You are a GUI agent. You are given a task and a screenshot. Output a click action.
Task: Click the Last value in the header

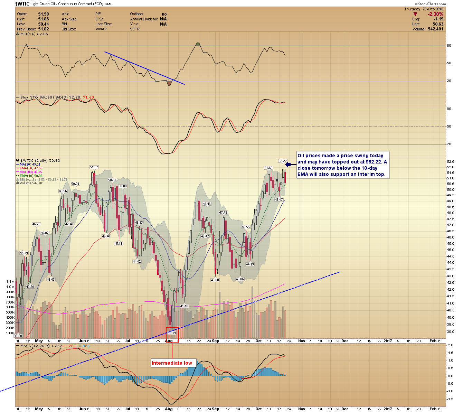point(438,24)
